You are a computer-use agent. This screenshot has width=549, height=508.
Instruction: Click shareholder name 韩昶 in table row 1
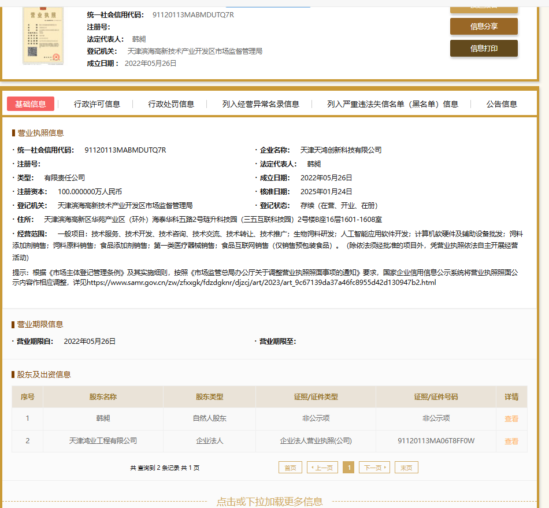coord(103,418)
